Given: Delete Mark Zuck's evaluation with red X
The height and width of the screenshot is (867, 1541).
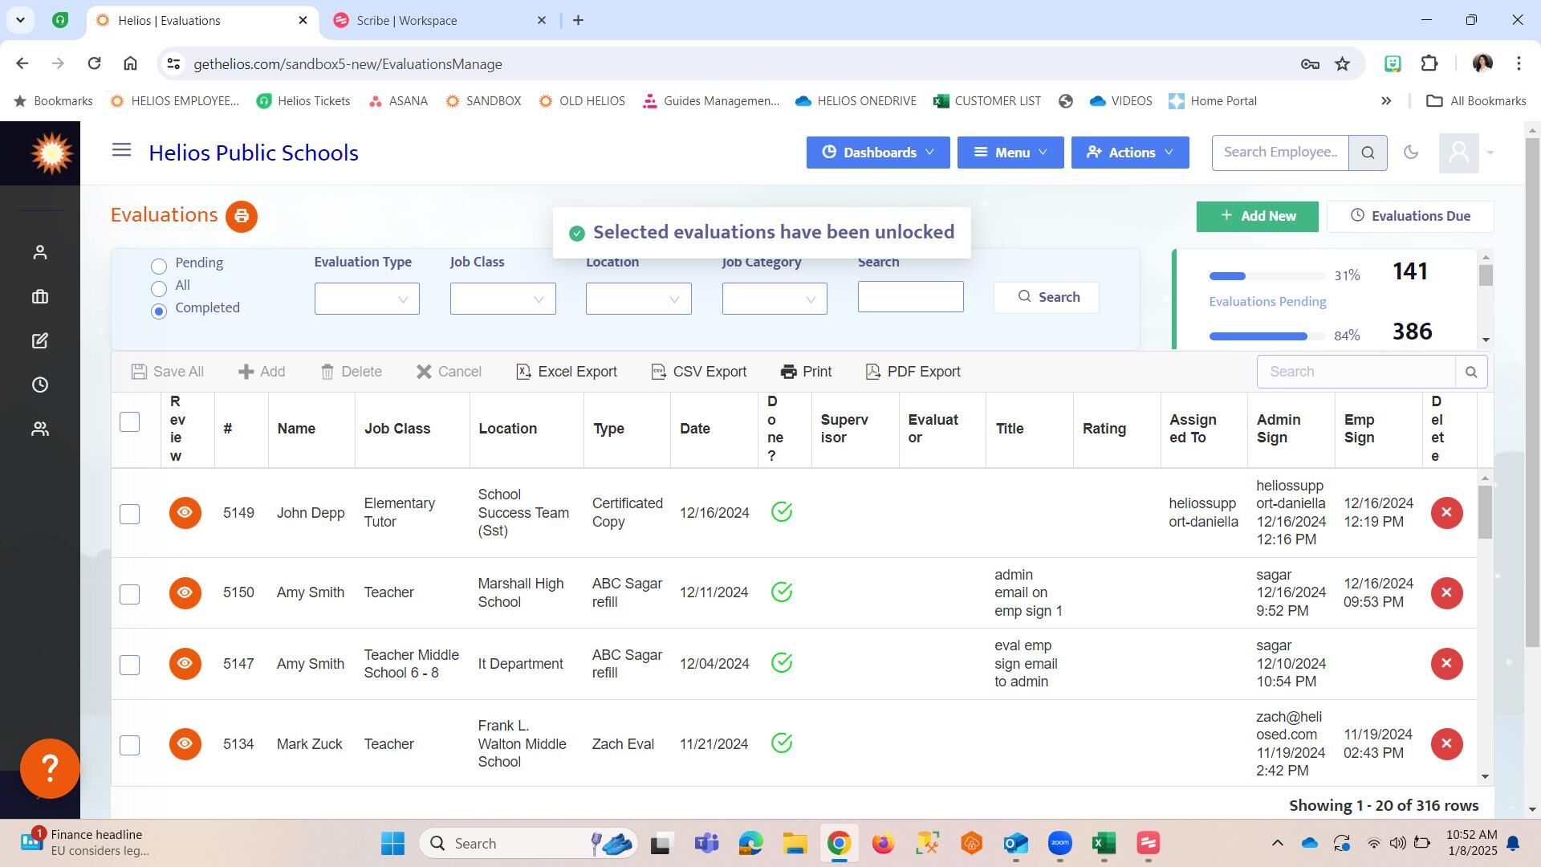Looking at the screenshot, I should tap(1446, 744).
